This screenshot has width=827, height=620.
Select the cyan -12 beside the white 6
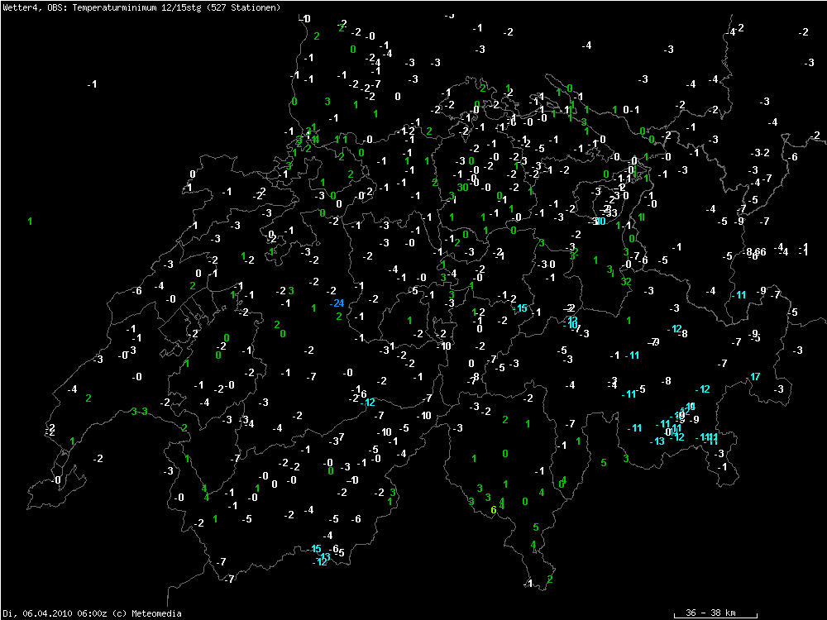[x=369, y=403]
